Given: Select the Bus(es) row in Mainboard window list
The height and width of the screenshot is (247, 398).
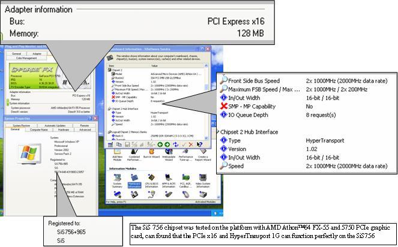Looking at the screenshot, I should pos(155,78).
